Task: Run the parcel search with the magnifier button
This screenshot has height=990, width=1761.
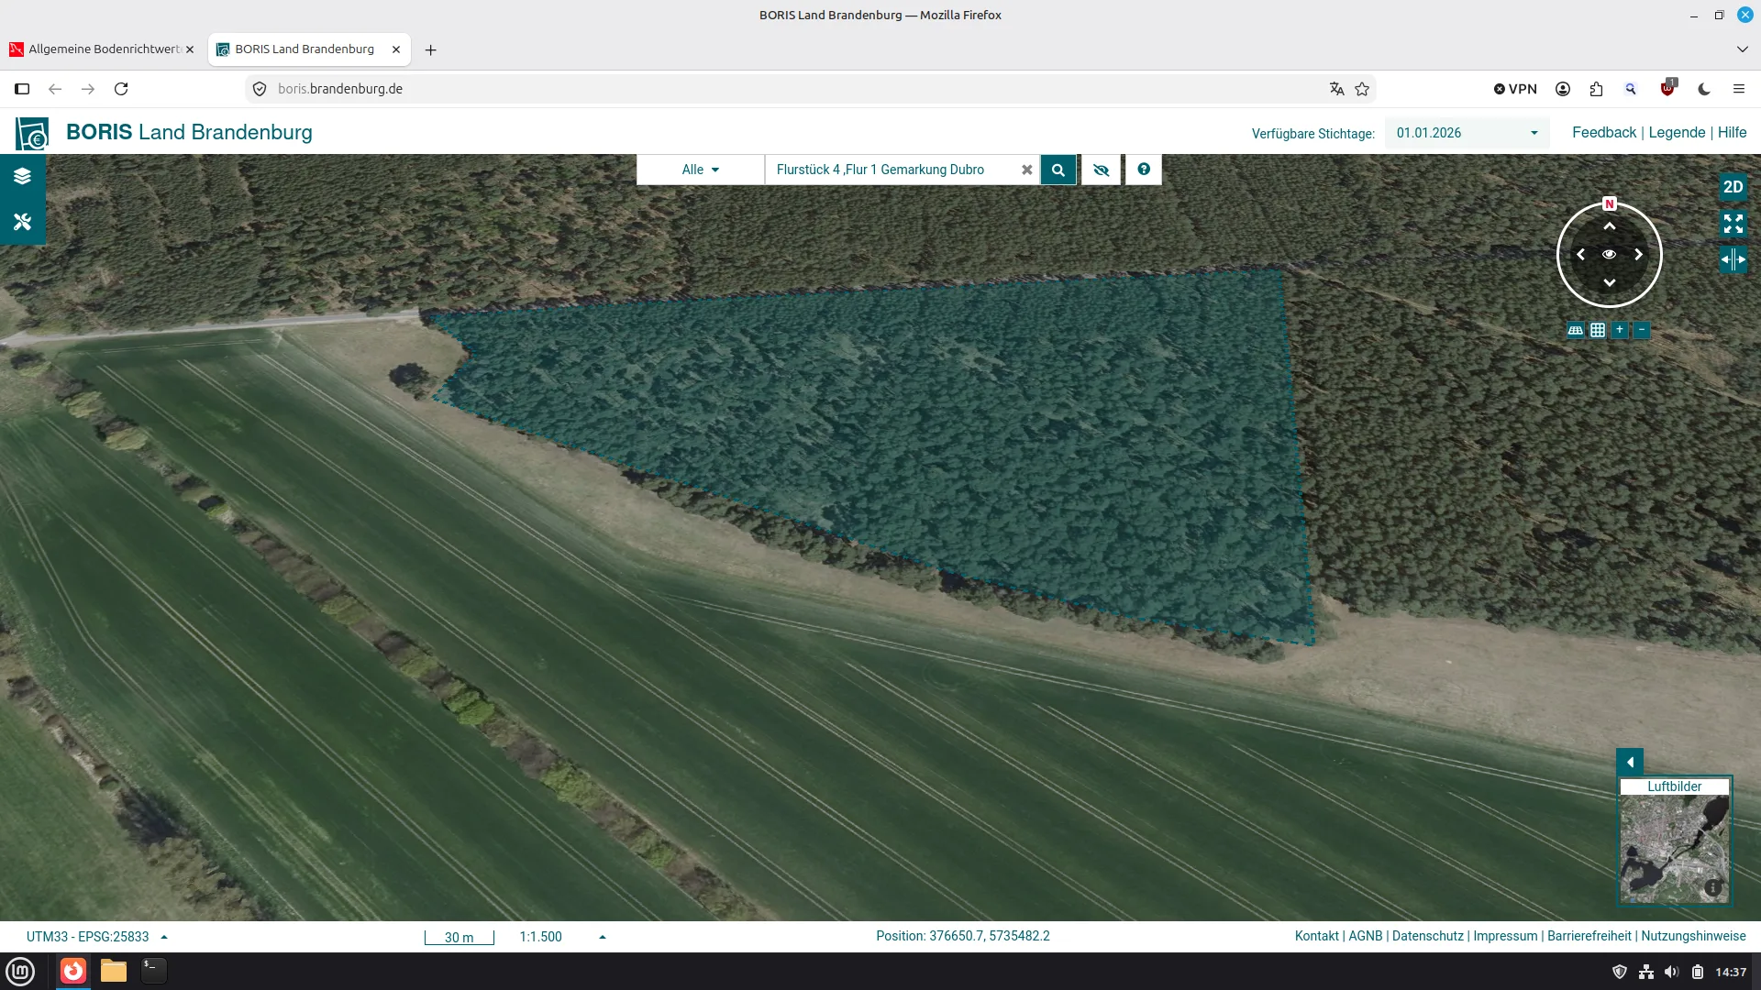Action: click(1058, 170)
